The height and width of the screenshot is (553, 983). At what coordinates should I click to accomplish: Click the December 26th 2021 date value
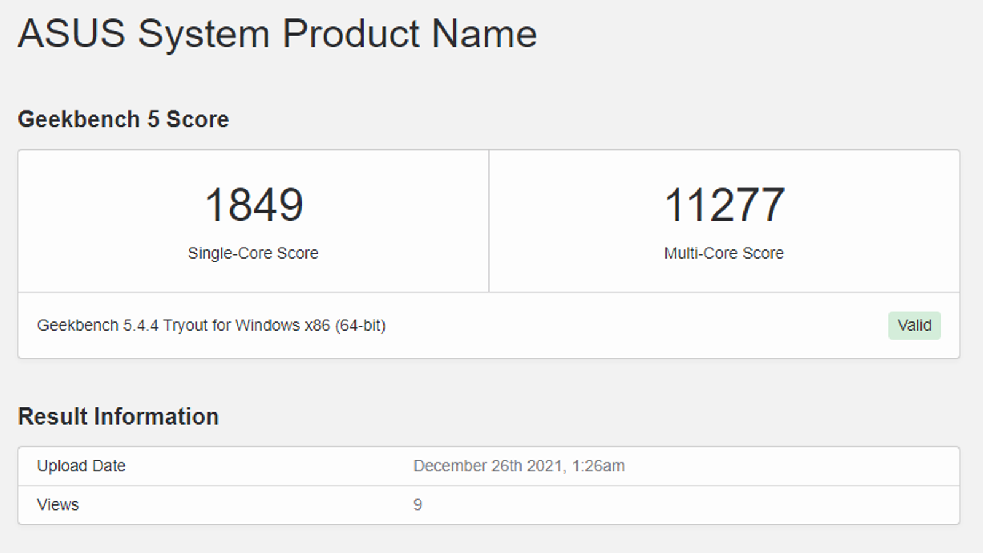pos(488,466)
